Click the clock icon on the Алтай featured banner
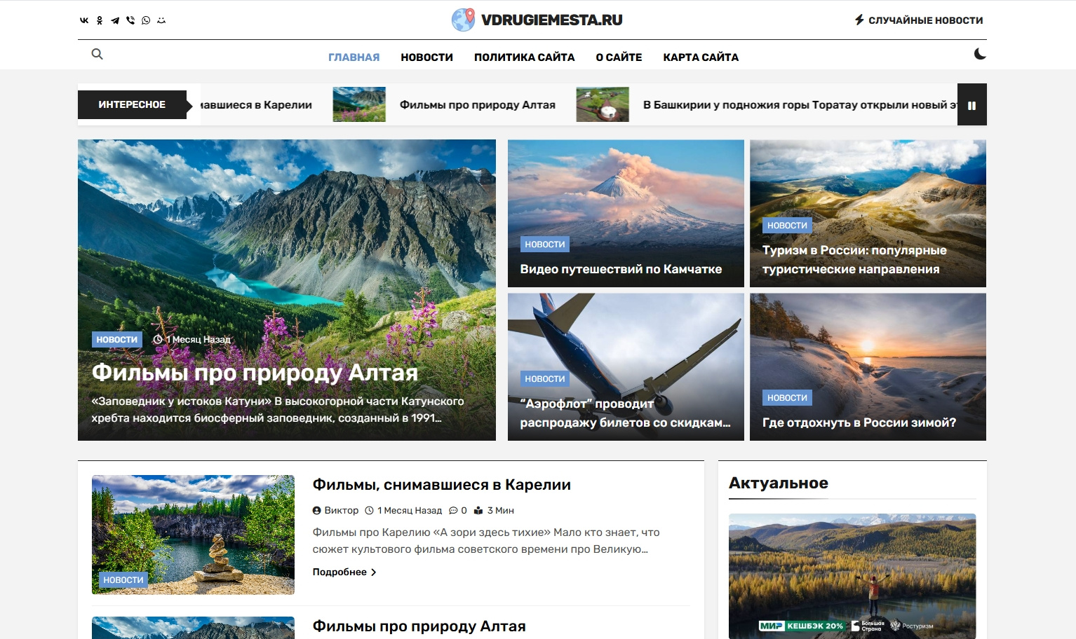 [x=158, y=339]
